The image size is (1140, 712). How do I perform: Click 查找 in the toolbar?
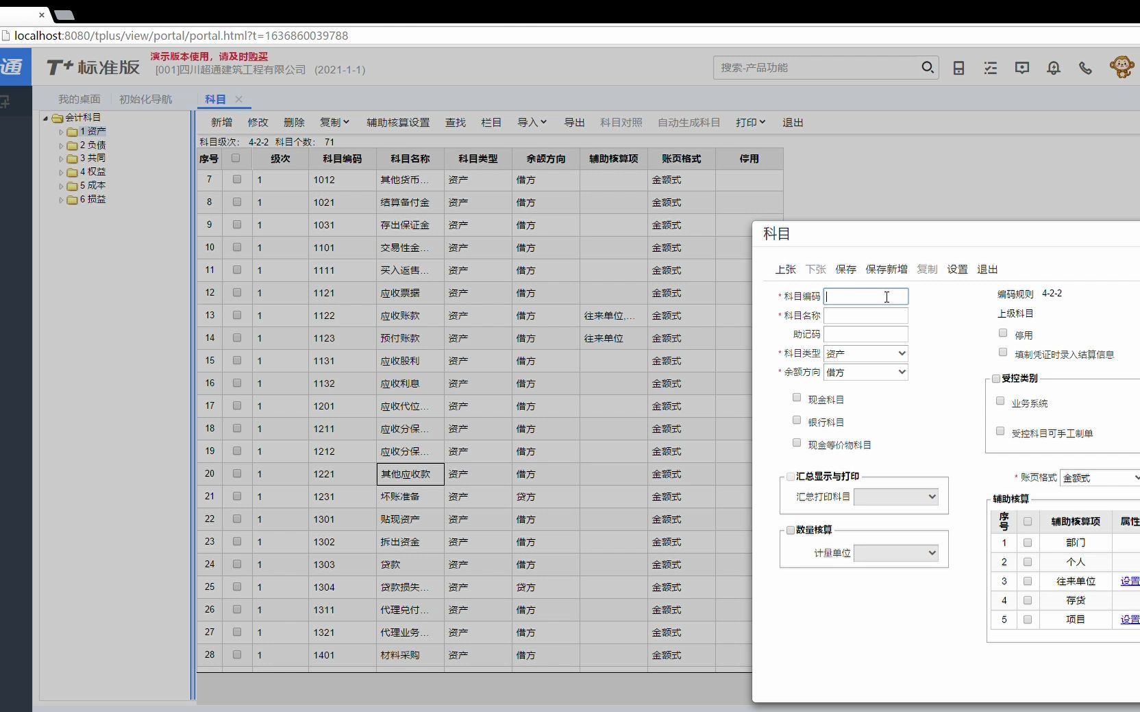click(x=456, y=123)
